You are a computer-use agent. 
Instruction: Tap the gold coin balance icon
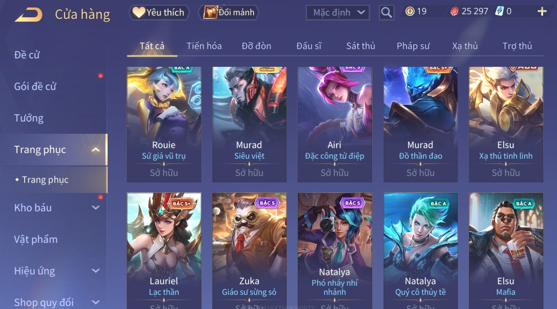(410, 11)
